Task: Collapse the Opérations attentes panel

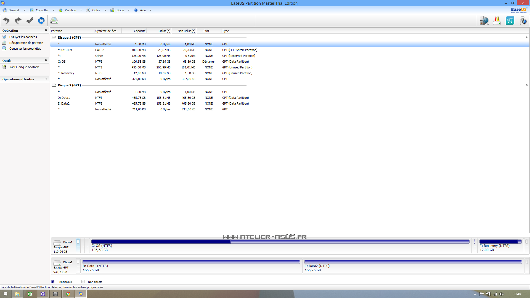Action: 46,79
